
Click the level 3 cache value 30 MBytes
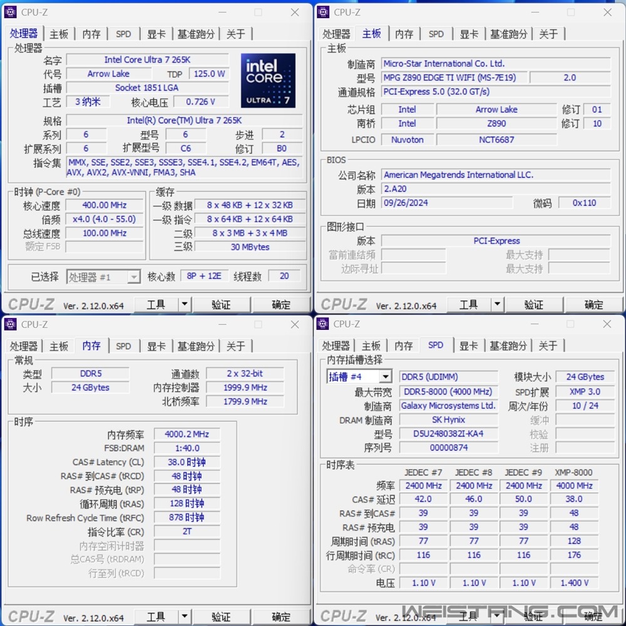point(250,247)
